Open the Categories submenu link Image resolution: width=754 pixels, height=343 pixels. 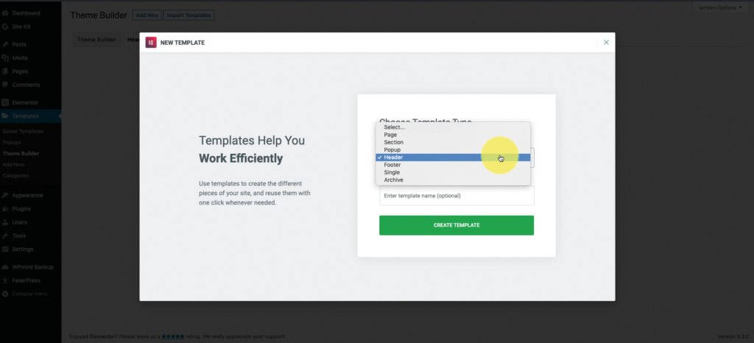(15, 175)
